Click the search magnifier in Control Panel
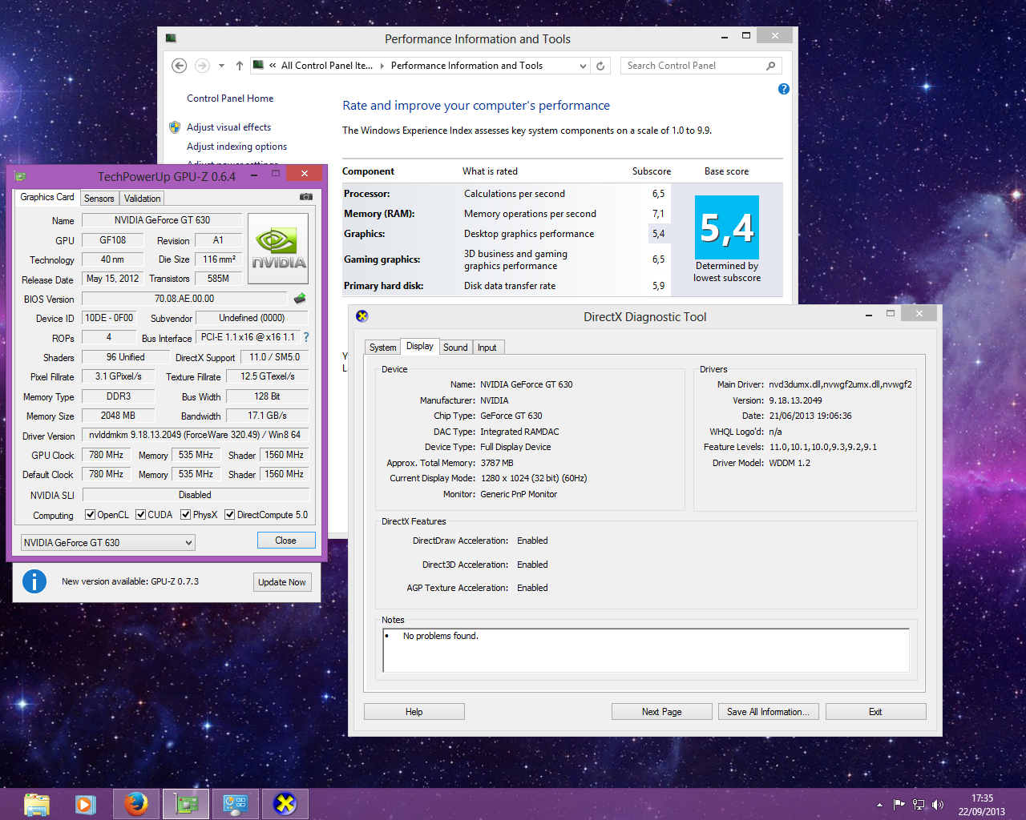The image size is (1026, 820). 770,66
